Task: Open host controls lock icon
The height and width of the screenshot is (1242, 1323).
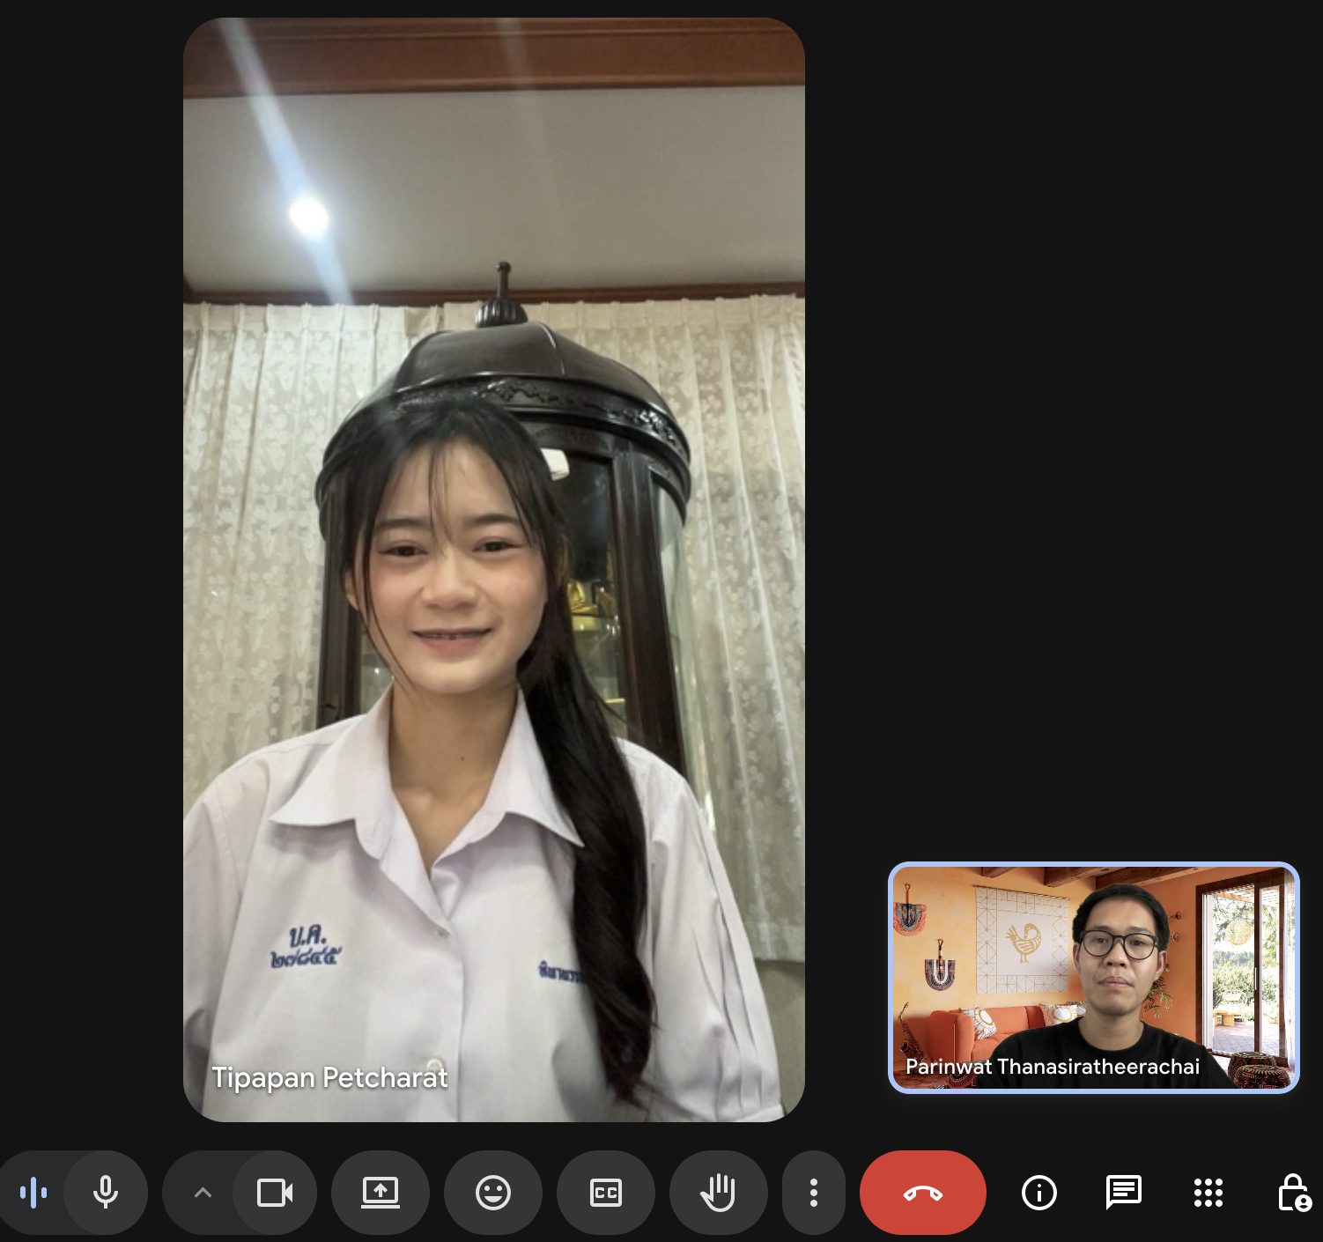Action: 1293,1194
